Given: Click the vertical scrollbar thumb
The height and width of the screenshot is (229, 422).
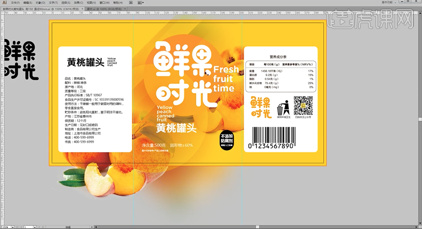Looking at the screenshot, I should click(x=420, y=119).
